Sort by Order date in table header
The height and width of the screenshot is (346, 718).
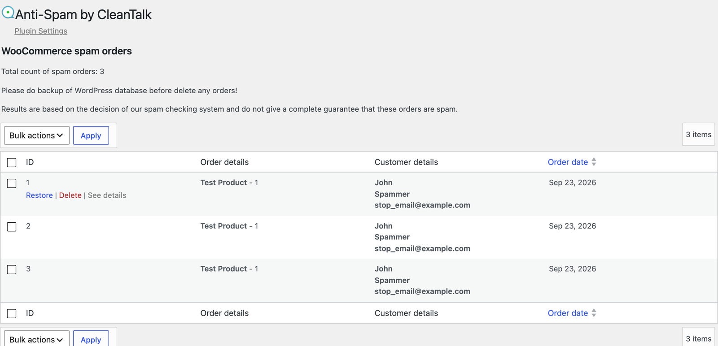pyautogui.click(x=568, y=162)
